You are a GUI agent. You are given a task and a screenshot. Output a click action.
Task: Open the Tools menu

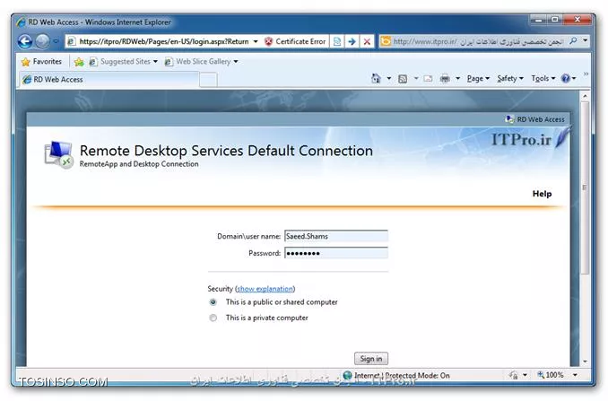point(543,79)
